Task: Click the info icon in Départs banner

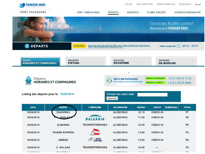Action: tap(27, 46)
